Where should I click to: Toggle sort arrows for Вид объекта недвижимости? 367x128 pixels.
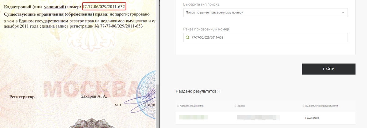303,106
